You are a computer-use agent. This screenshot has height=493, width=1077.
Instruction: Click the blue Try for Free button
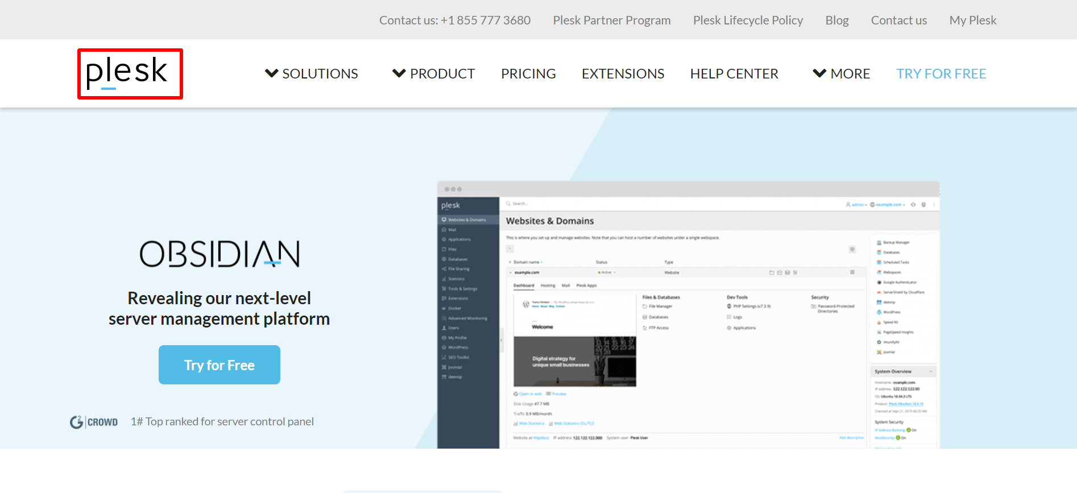coord(219,365)
